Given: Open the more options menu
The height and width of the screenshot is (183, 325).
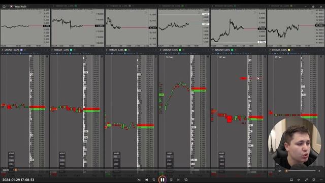Looking at the screenshot, I should pos(321,179).
